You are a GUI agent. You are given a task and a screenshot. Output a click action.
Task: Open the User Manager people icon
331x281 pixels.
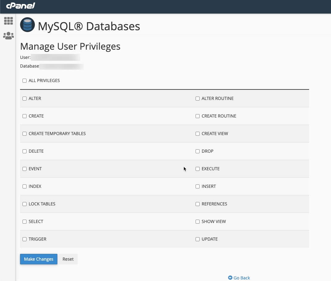coord(8,36)
